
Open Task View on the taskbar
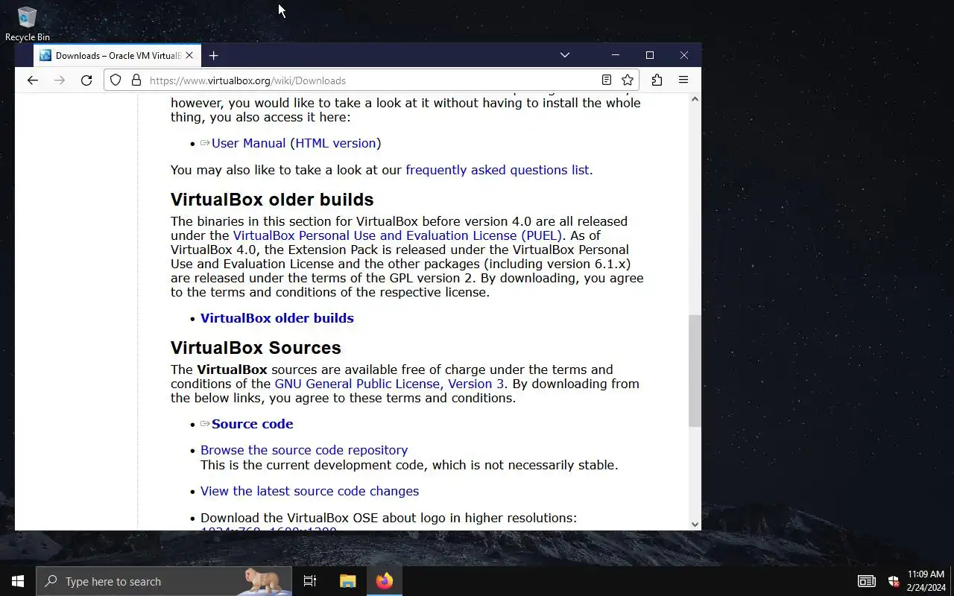click(x=310, y=581)
